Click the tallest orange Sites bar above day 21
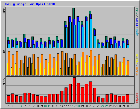This screenshot has width=140, height=109. click(91, 63)
